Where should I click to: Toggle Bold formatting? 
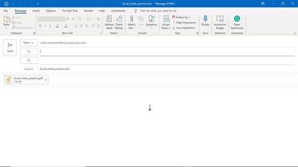tap(40, 26)
